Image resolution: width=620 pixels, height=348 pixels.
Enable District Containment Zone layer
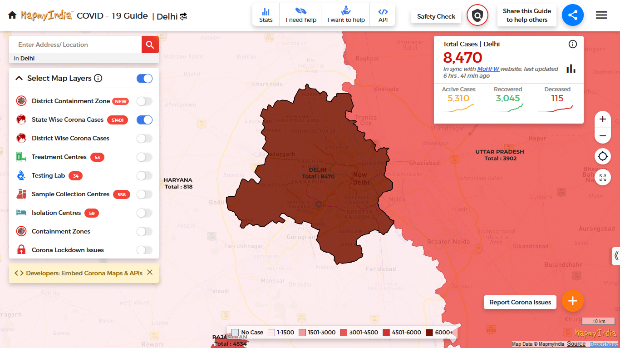coord(144,101)
